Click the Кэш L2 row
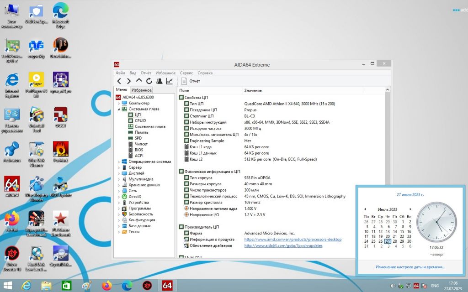468x292 pixels. pyautogui.click(x=250, y=159)
